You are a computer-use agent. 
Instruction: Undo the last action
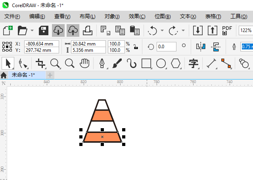coord(152,30)
